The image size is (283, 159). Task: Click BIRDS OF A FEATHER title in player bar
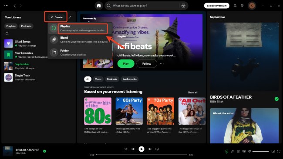27,149
